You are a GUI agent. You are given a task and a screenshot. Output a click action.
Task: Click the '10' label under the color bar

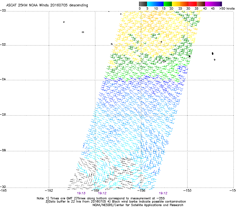(x=156, y=9)
